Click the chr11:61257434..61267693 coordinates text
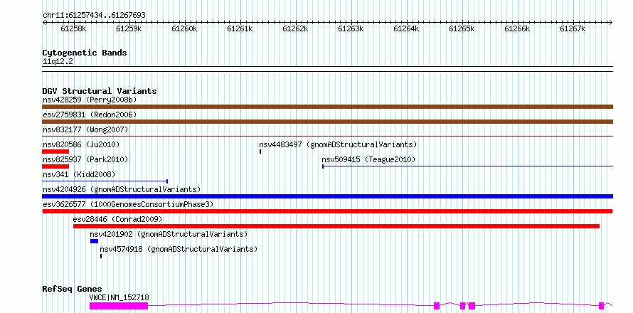This screenshot has width=633, height=313. [94, 16]
